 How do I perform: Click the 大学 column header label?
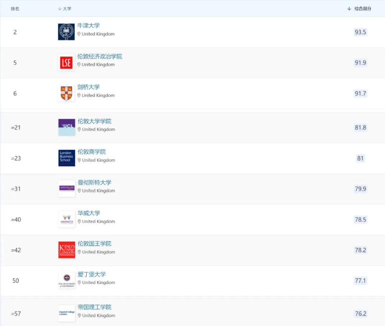(67, 8)
